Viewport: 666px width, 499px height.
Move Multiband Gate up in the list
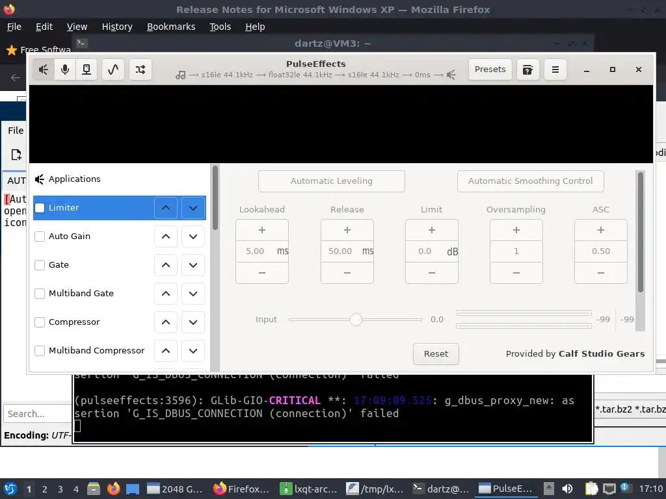pyautogui.click(x=166, y=294)
